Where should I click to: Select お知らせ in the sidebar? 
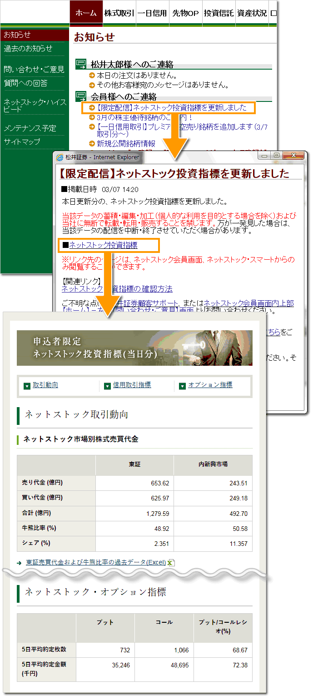pyautogui.click(x=35, y=35)
